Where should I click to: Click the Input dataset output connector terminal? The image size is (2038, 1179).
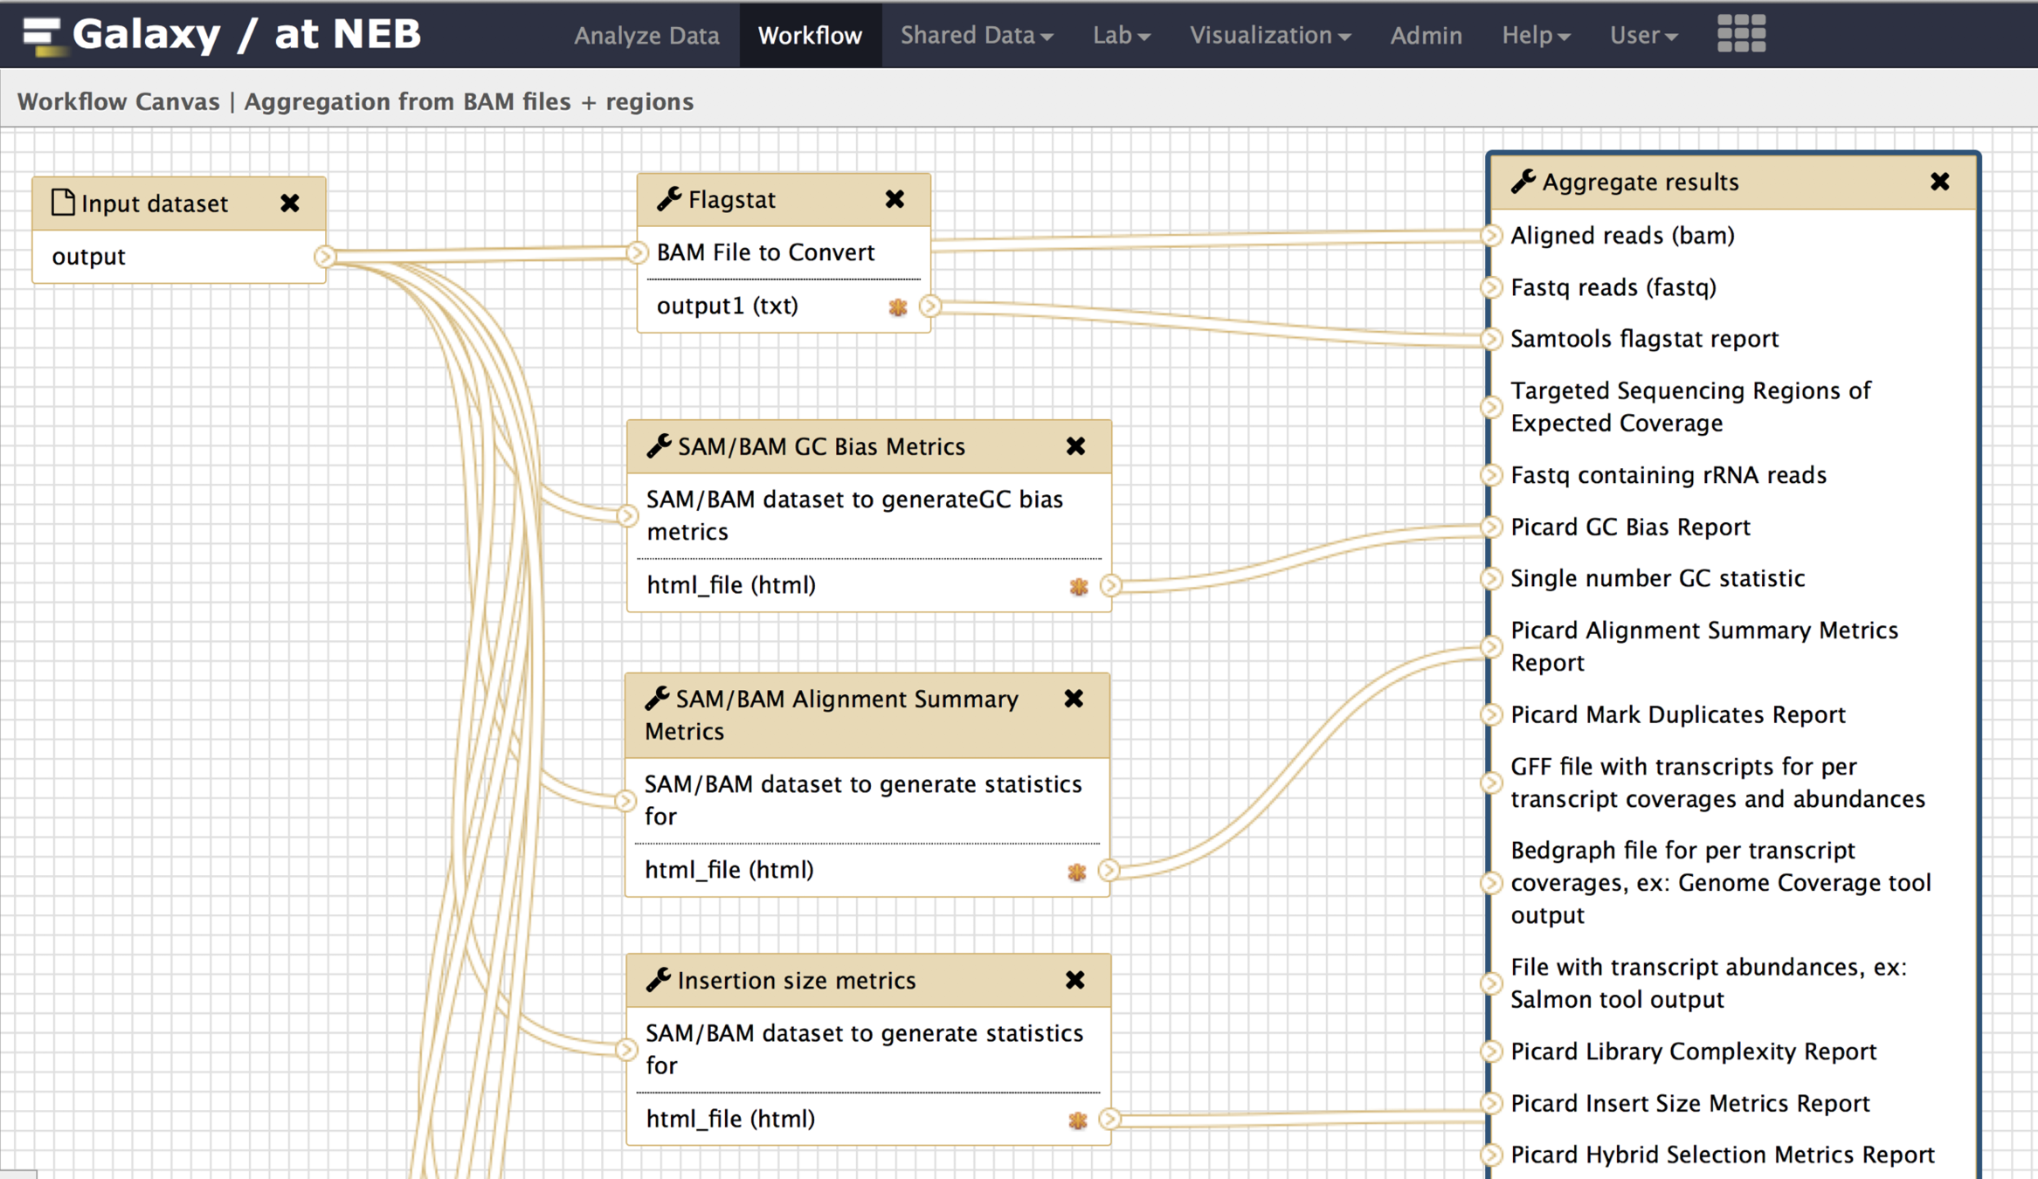coord(325,257)
